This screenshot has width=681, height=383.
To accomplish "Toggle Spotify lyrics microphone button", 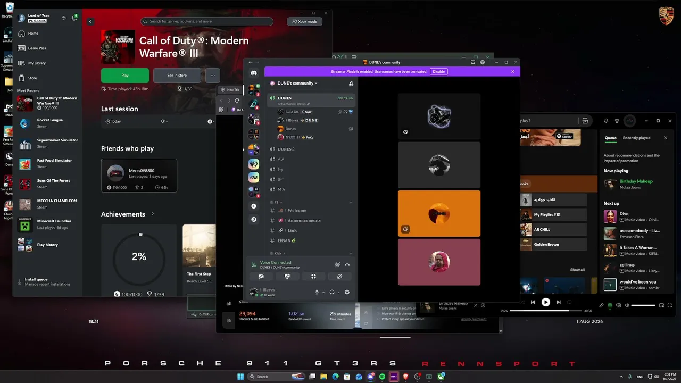I will 601,305.
